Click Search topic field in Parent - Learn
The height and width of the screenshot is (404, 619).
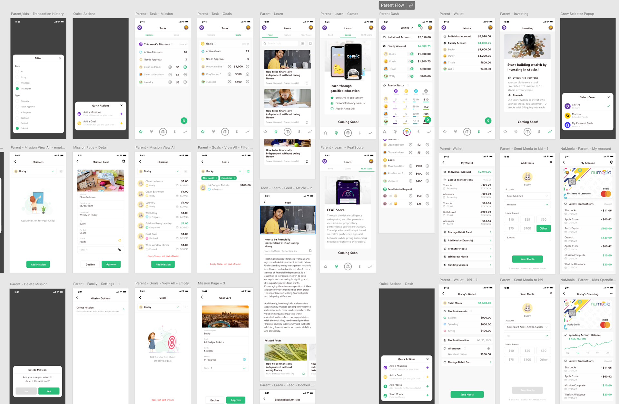[x=280, y=43]
